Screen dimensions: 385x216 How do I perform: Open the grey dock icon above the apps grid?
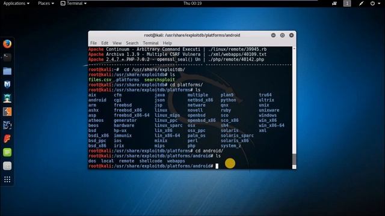click(7, 166)
